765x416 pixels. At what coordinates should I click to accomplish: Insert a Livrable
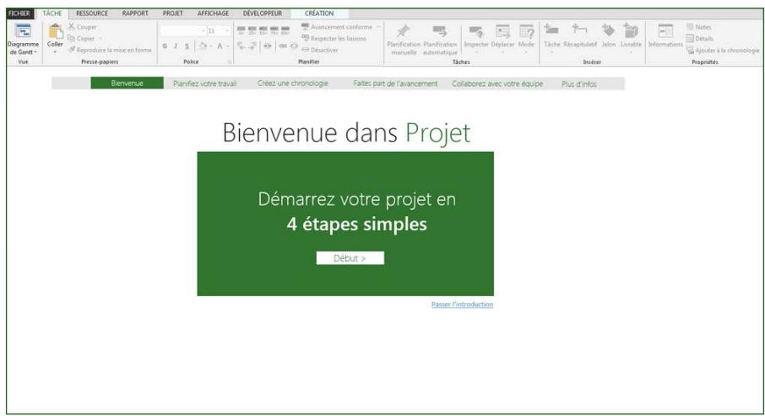point(631,37)
